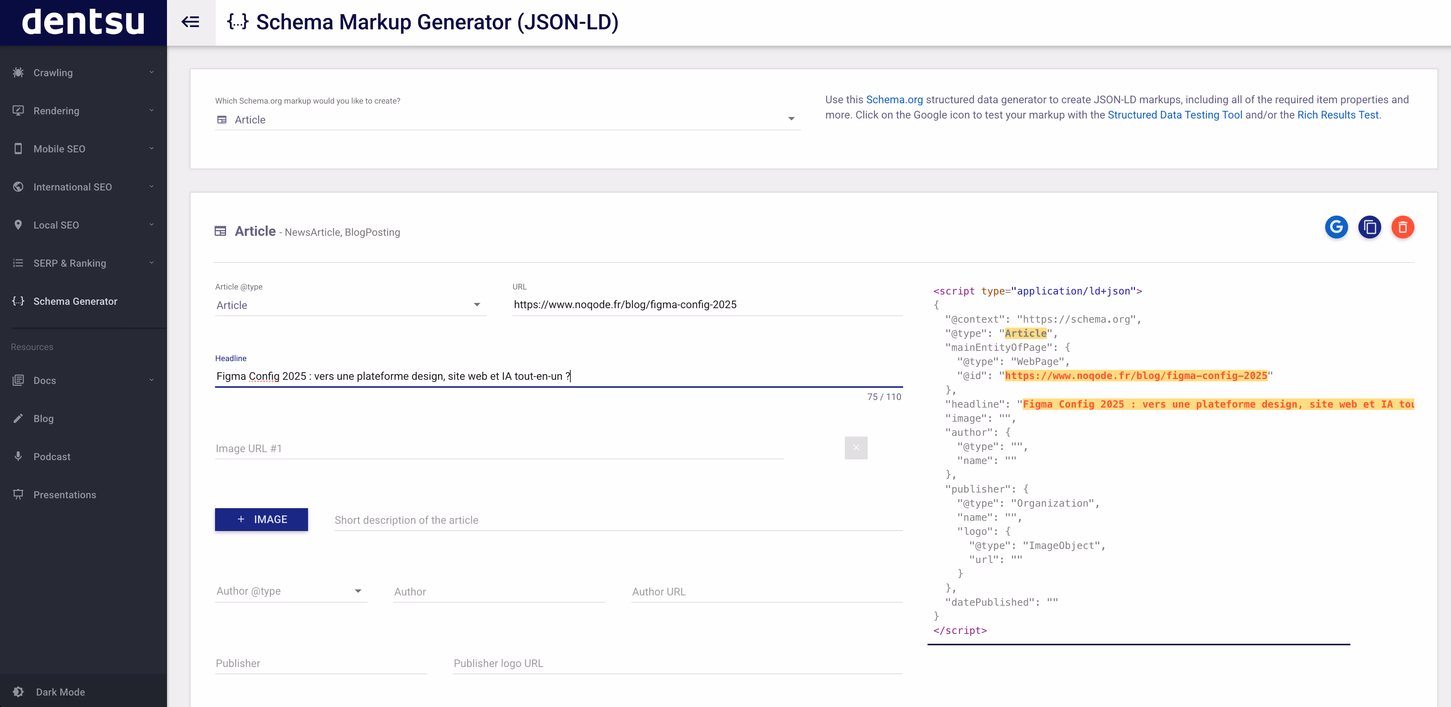Collapse sidebar with the hamburger arrow icon
The height and width of the screenshot is (707, 1451).
coord(190,22)
